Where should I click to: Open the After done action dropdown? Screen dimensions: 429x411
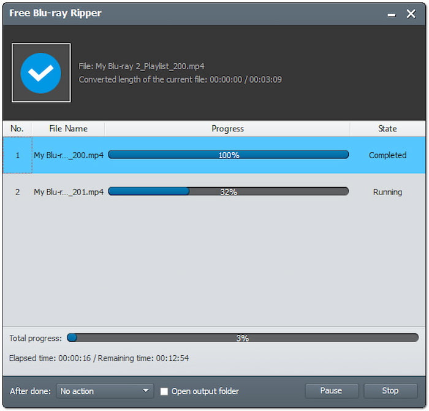(104, 391)
